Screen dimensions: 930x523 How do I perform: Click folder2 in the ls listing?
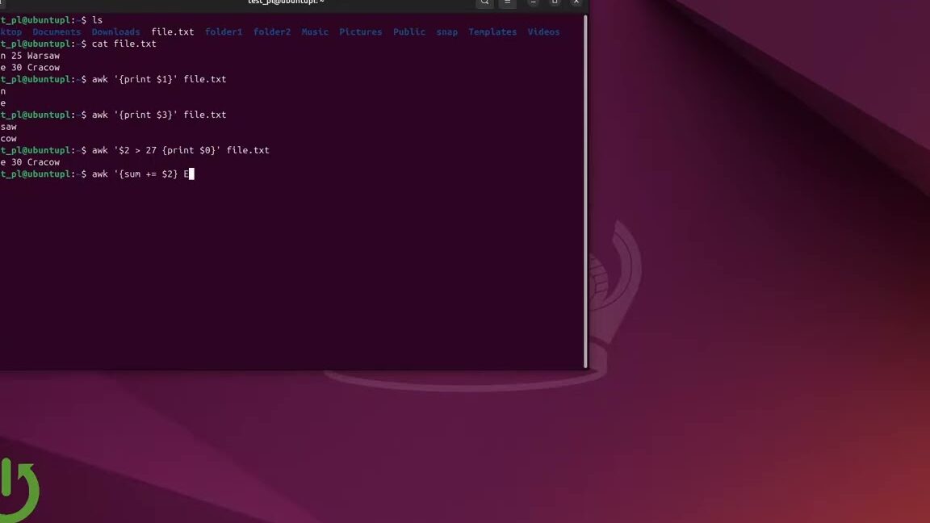(272, 32)
